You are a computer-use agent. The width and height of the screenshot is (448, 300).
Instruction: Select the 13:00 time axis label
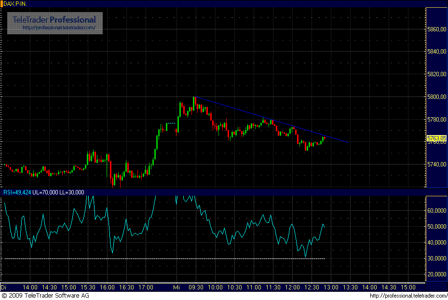point(331,286)
